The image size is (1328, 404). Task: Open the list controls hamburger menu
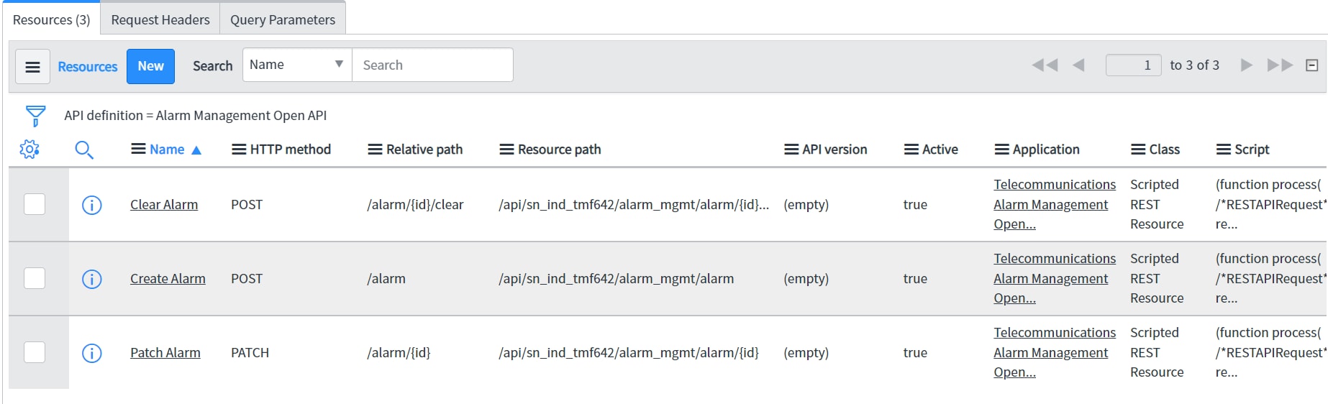pos(32,67)
